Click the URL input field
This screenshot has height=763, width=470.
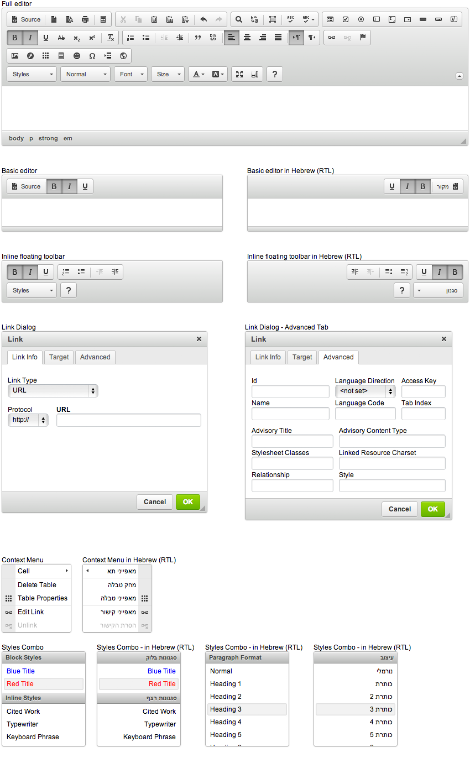(x=129, y=420)
